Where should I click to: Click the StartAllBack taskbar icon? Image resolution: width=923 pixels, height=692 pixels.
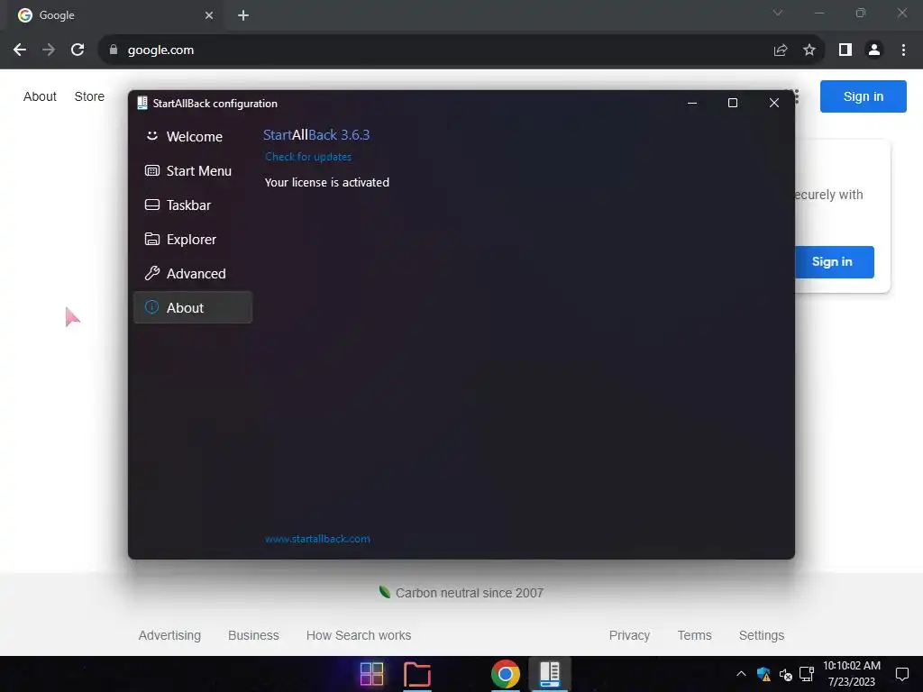tap(549, 674)
